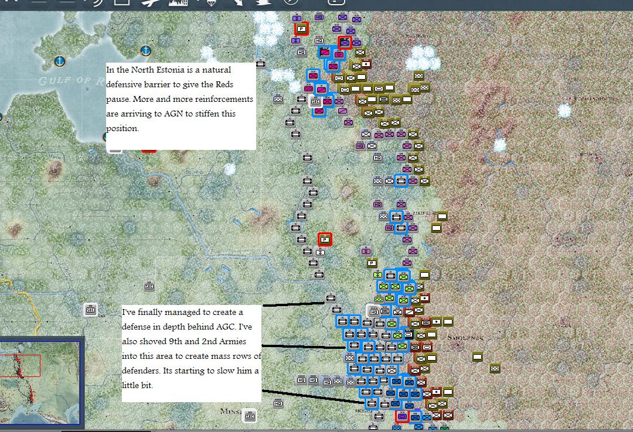Select the magenta infinity-symbol counter
Viewport: 633px width, 432px height.
coord(308,88)
